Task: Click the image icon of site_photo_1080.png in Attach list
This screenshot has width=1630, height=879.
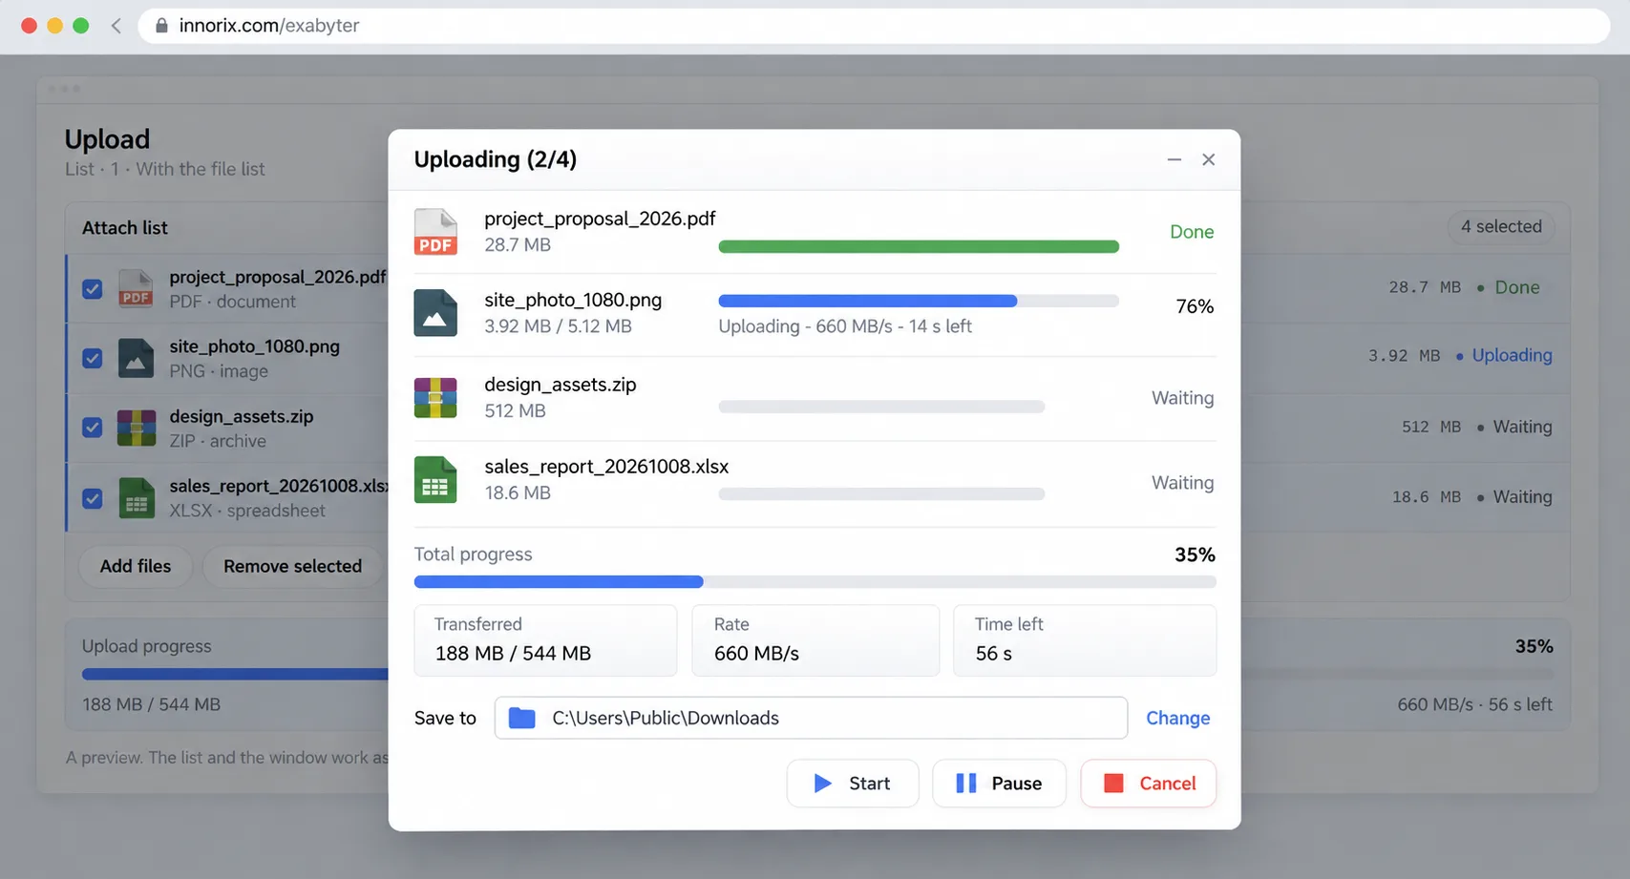Action: click(136, 358)
